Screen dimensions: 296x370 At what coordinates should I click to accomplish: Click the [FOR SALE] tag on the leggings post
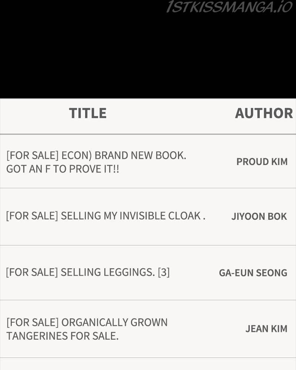coord(32,272)
